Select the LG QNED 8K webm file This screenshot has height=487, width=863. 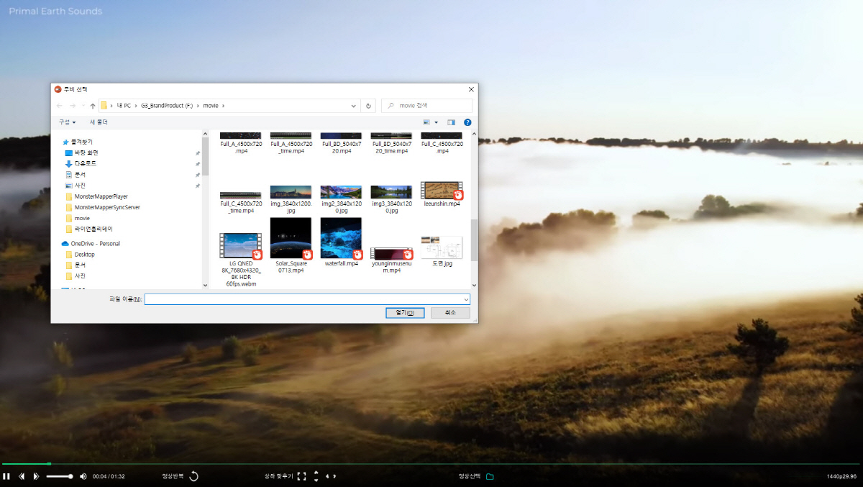tap(241, 260)
